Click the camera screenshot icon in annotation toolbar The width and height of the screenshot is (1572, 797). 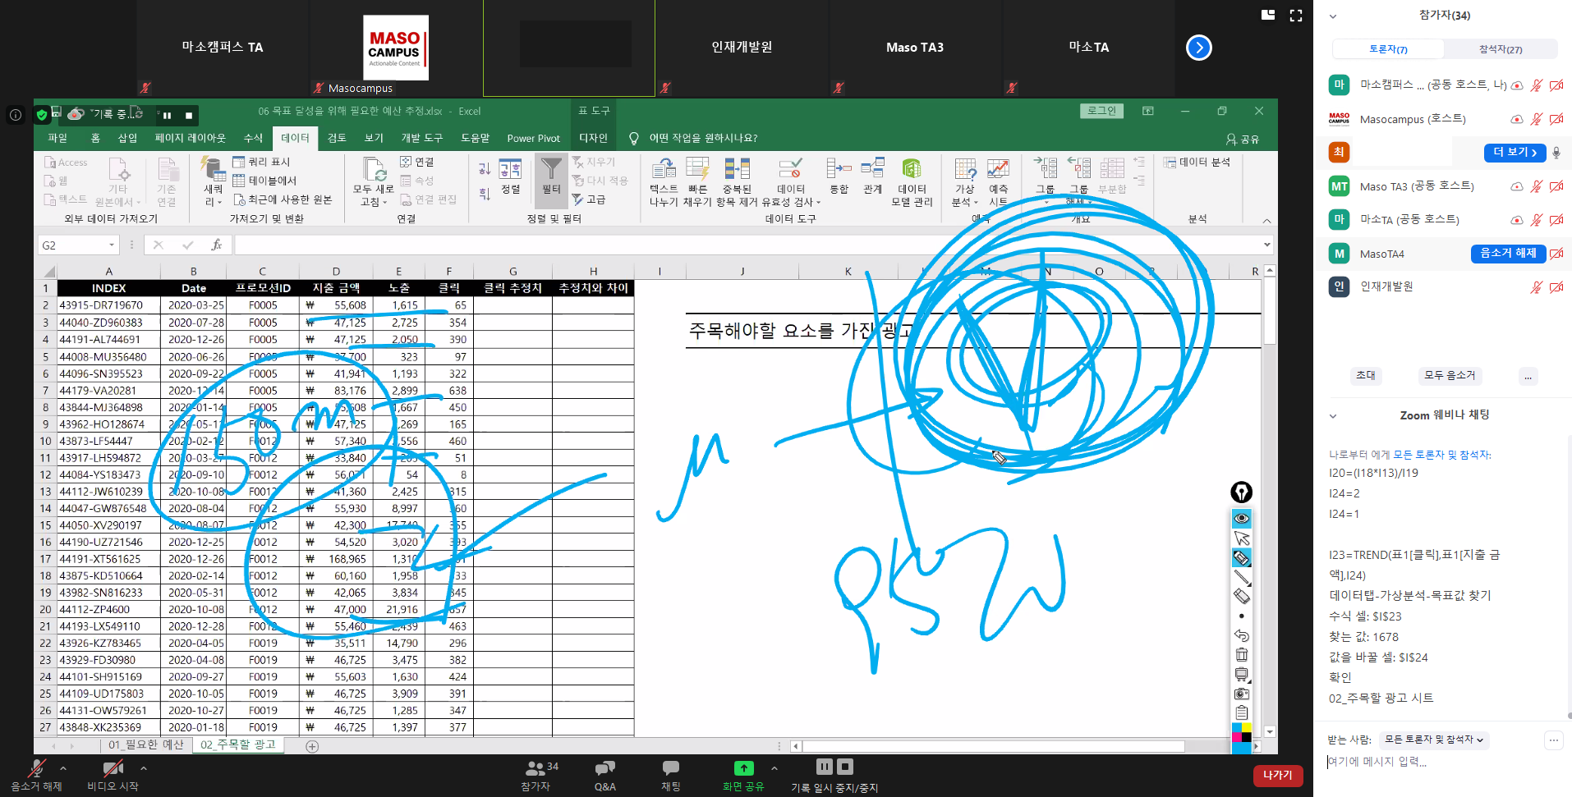(x=1242, y=694)
